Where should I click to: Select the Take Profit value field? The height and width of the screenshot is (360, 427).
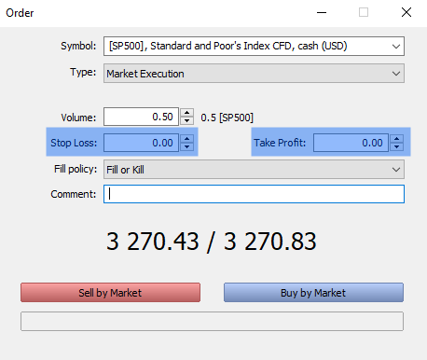351,143
